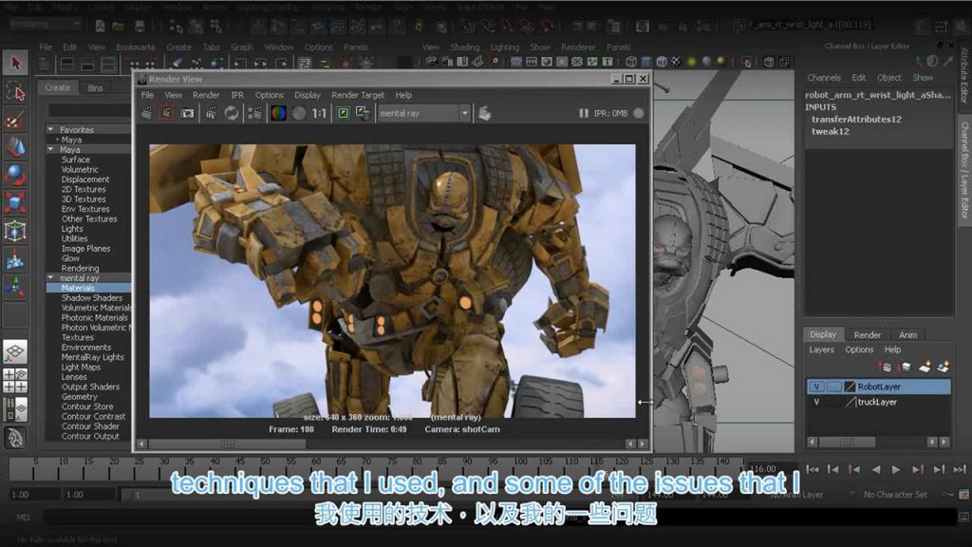Viewport: 972px width, 547px height.
Task: Show RGB channels with the colored circle icon
Action: click(x=278, y=113)
